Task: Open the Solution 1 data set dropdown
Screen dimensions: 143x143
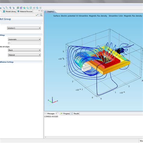Action: tap(24, 28)
